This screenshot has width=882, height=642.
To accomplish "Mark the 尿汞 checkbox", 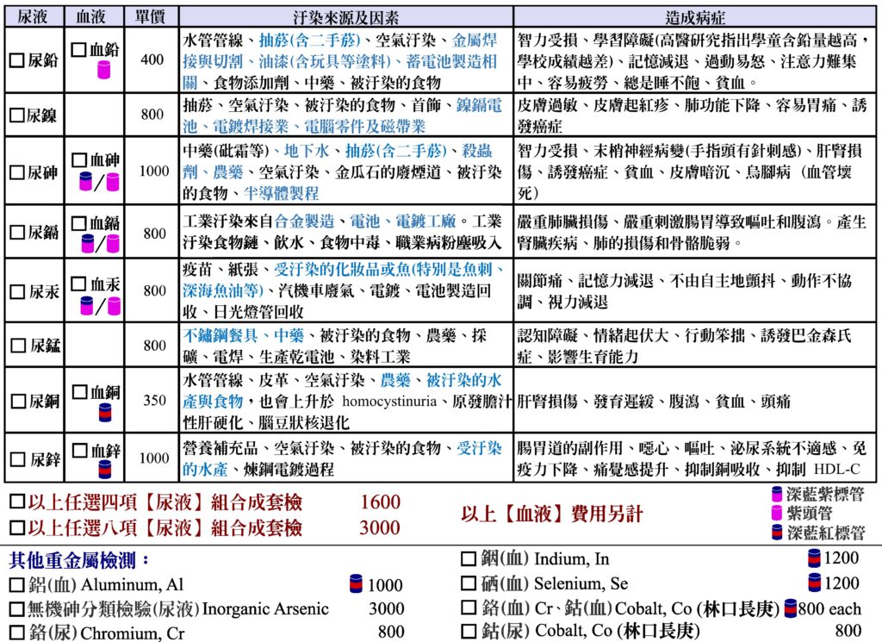I will click(18, 291).
